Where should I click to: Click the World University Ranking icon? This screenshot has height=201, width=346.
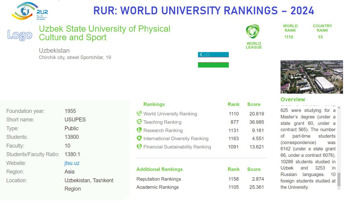coord(139,113)
